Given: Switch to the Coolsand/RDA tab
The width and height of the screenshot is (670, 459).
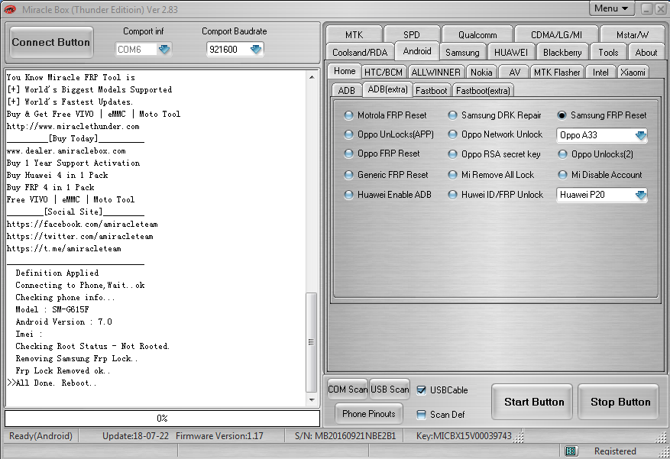Looking at the screenshot, I should [x=360, y=52].
